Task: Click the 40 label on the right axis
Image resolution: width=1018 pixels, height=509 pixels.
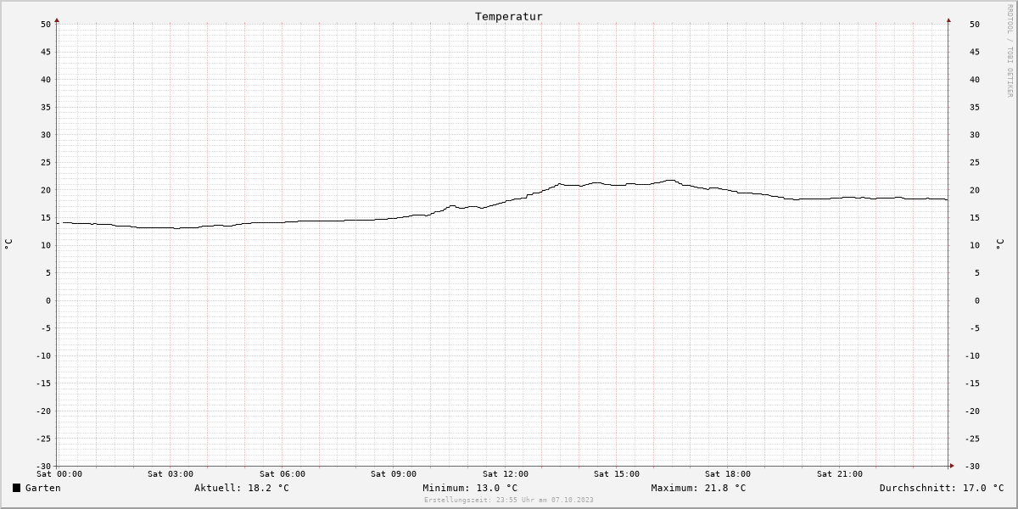Action: (975, 80)
